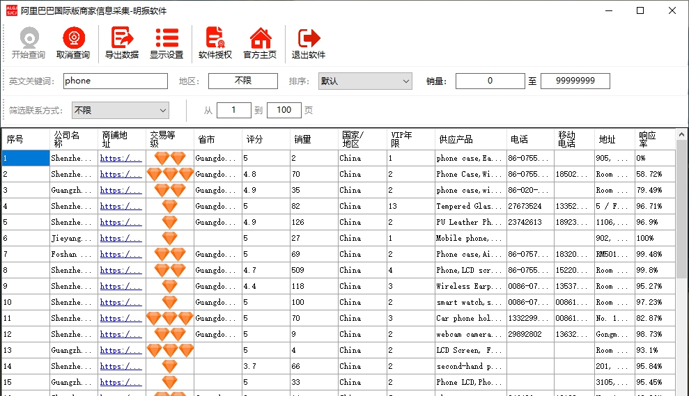Select cell "Foshan ..." in row 7
The image size is (689, 396).
pos(74,254)
